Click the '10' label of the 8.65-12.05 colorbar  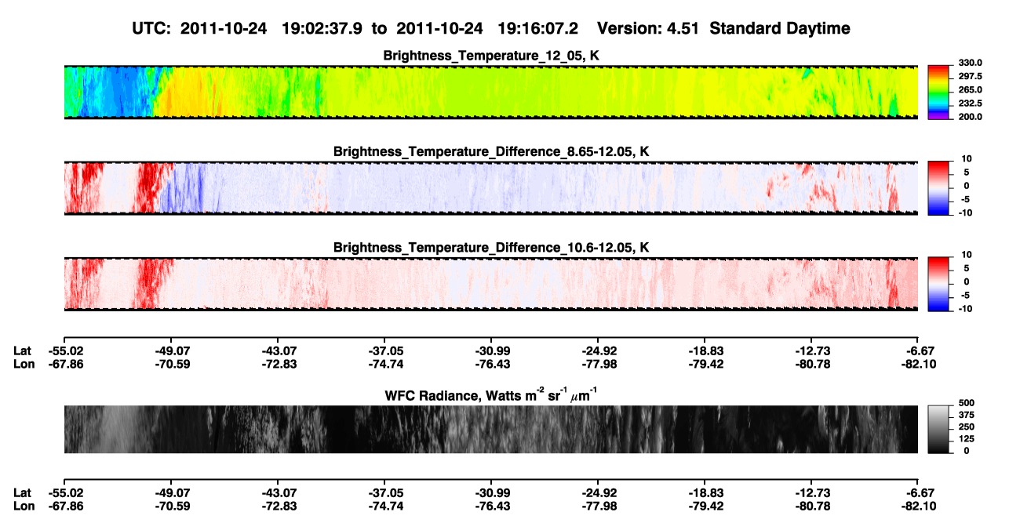967,158
